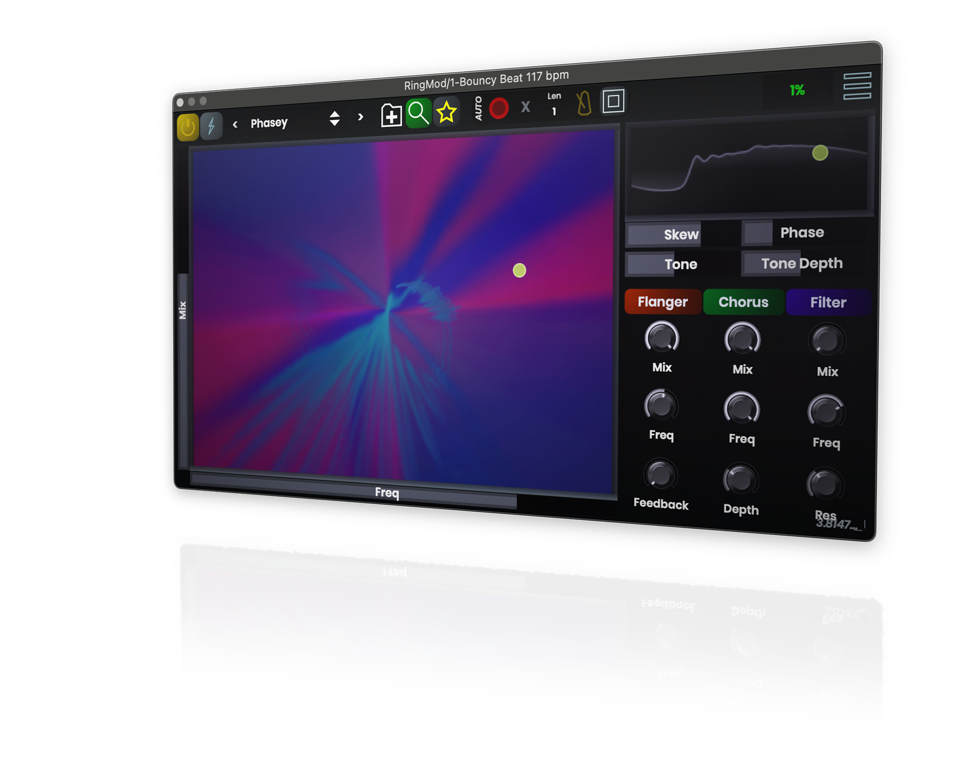Click the yellow dot in XY pad
Image resolution: width=973 pixels, height=778 pixels.
point(519,270)
